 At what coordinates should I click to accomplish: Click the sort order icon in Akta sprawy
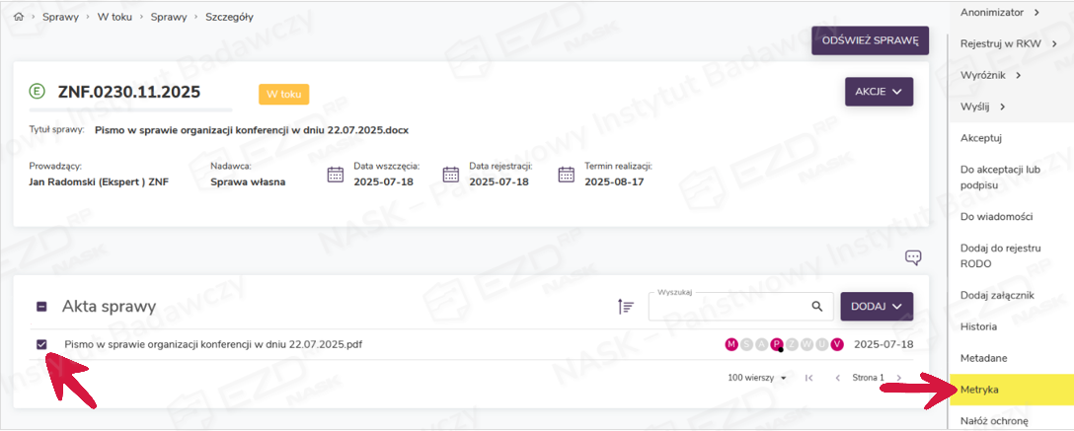625,307
